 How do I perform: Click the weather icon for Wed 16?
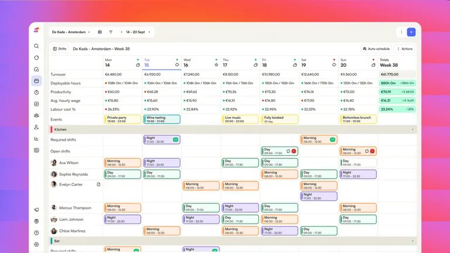coord(216,65)
